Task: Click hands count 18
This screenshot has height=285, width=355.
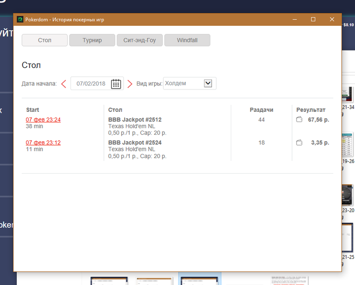Action: (x=262, y=143)
